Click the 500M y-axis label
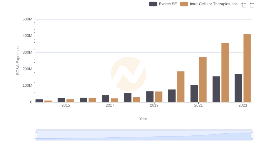258x148 pixels. click(27, 19)
